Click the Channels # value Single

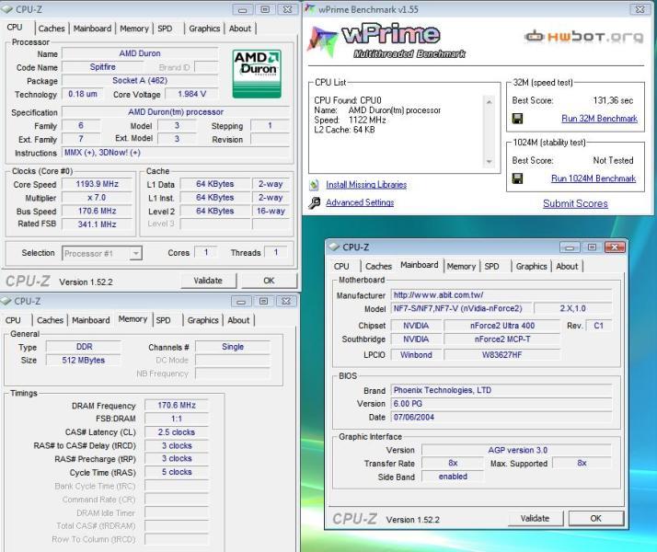(x=233, y=347)
